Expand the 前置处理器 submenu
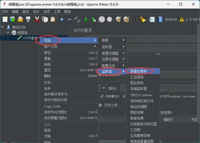Viewport: 200px width, 143px height. point(112,53)
